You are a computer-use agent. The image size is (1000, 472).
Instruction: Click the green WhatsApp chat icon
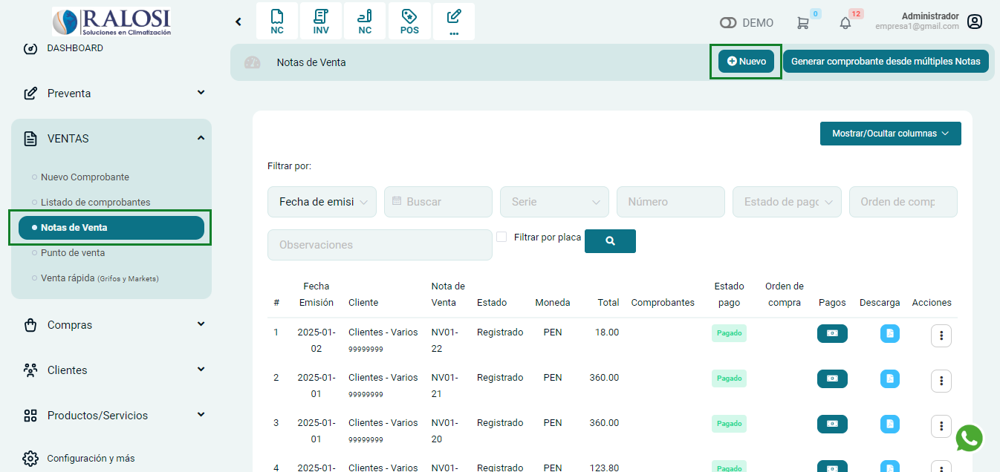click(x=969, y=438)
